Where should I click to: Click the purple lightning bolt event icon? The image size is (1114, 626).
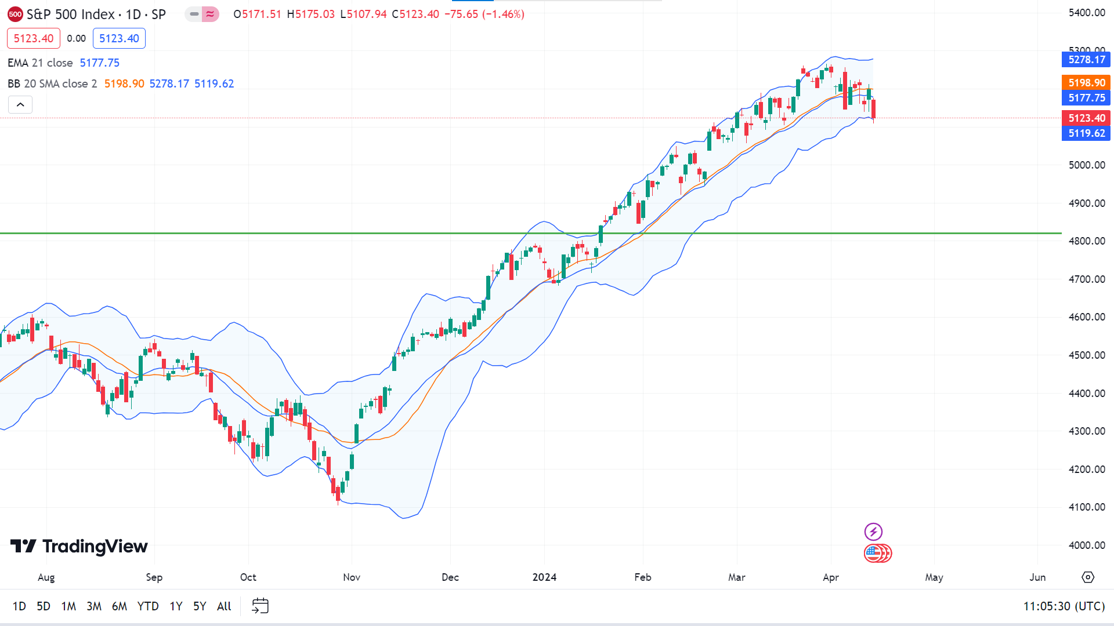[x=873, y=532]
